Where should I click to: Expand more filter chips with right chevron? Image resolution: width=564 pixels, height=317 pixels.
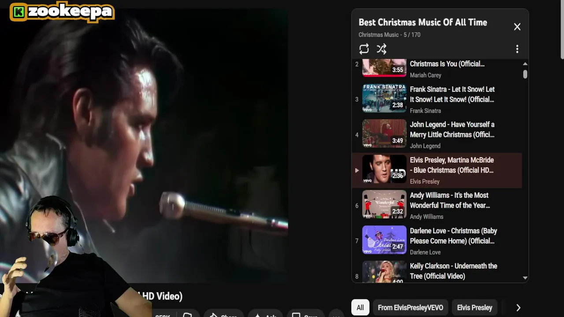pos(518,308)
